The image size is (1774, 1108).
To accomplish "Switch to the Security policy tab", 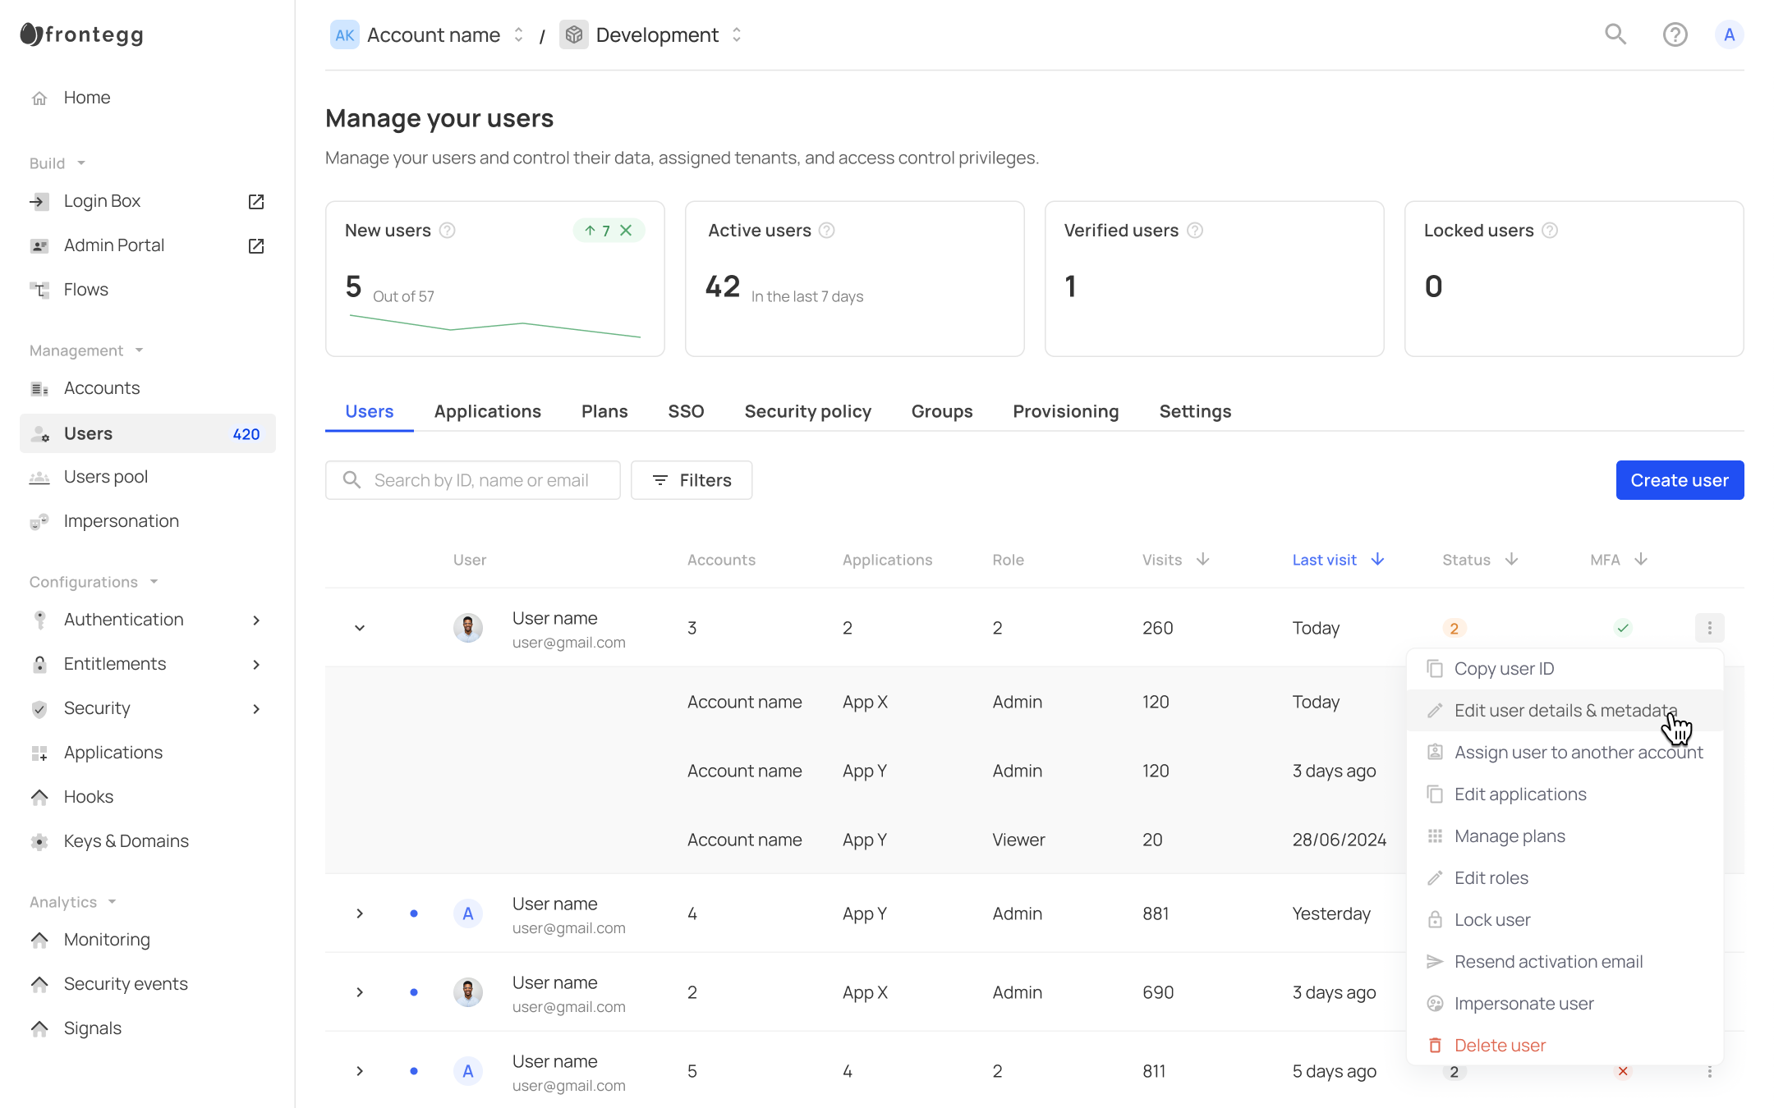I will pyautogui.click(x=807, y=411).
